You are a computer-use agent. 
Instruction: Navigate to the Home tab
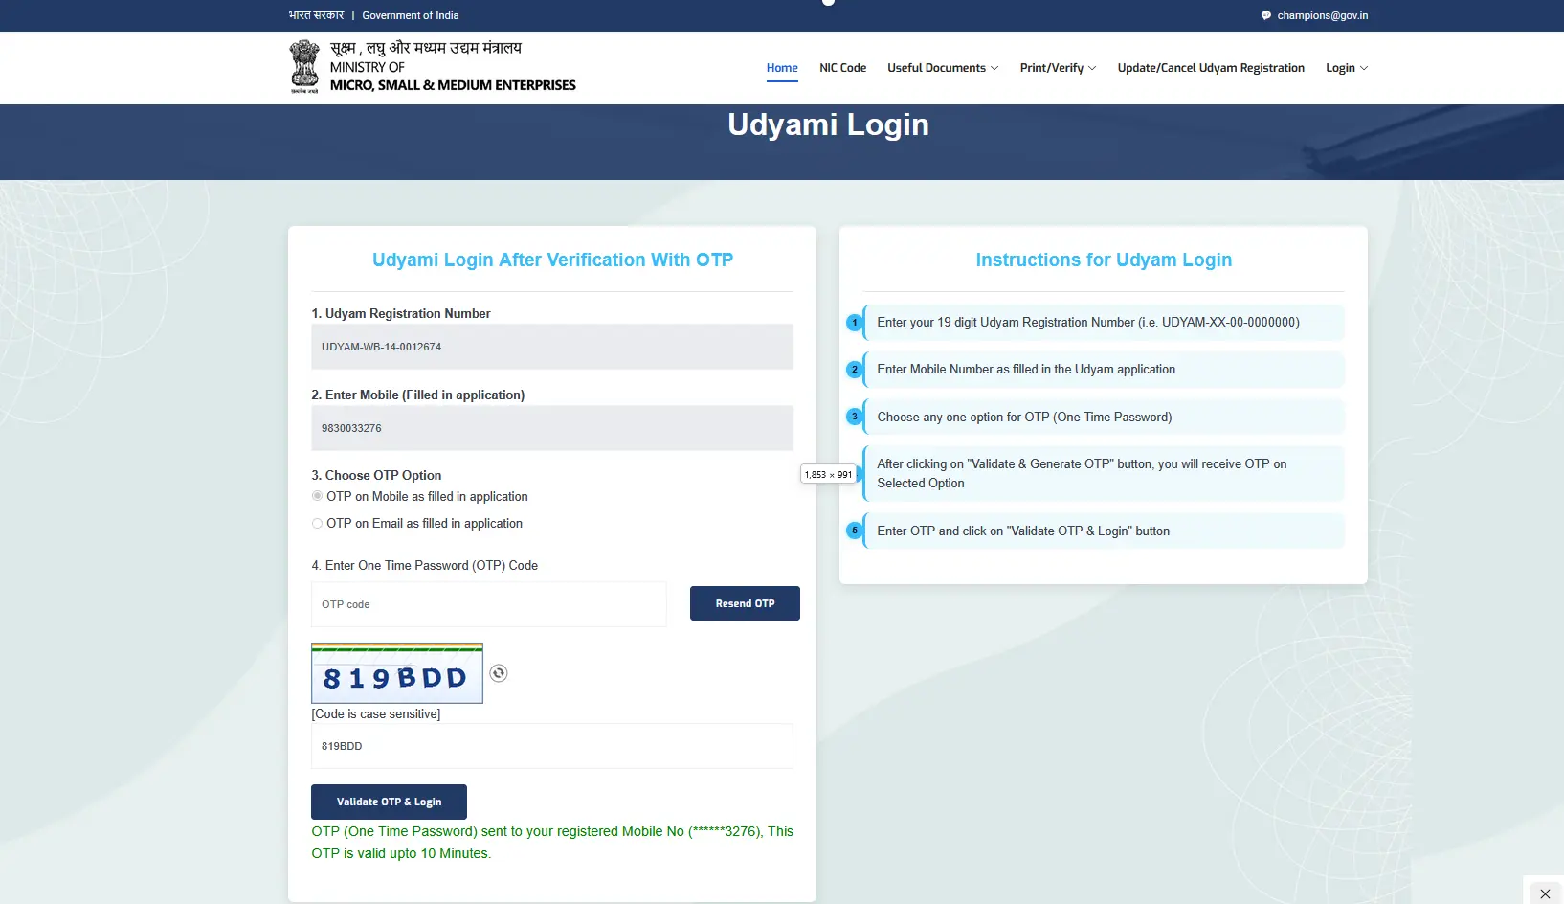782,67
